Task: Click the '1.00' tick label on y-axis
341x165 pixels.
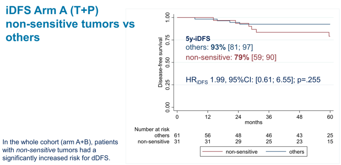Action: tap(168, 17)
